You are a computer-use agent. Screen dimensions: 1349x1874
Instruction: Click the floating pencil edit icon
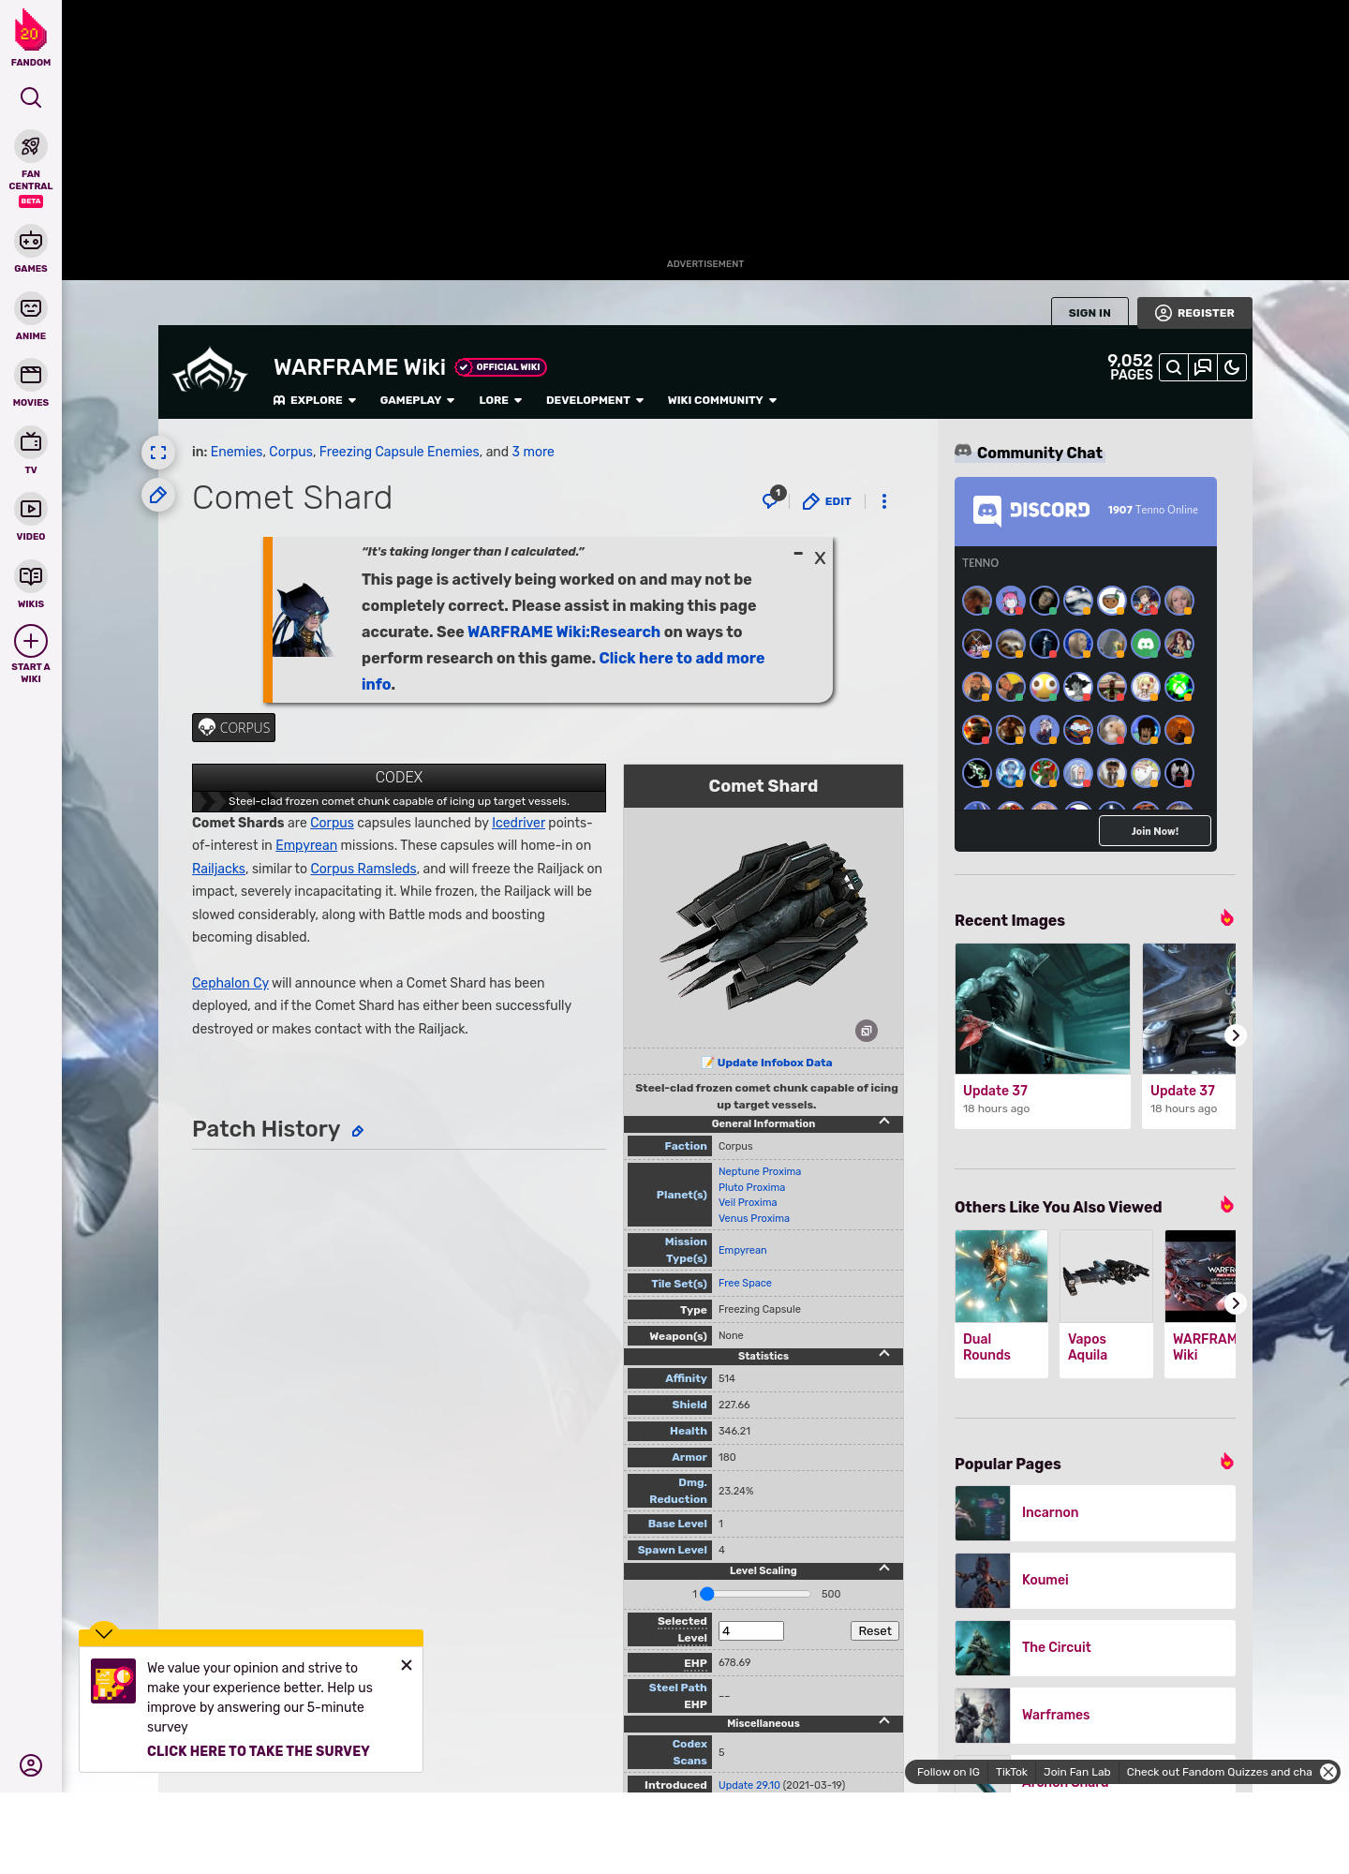[x=158, y=494]
